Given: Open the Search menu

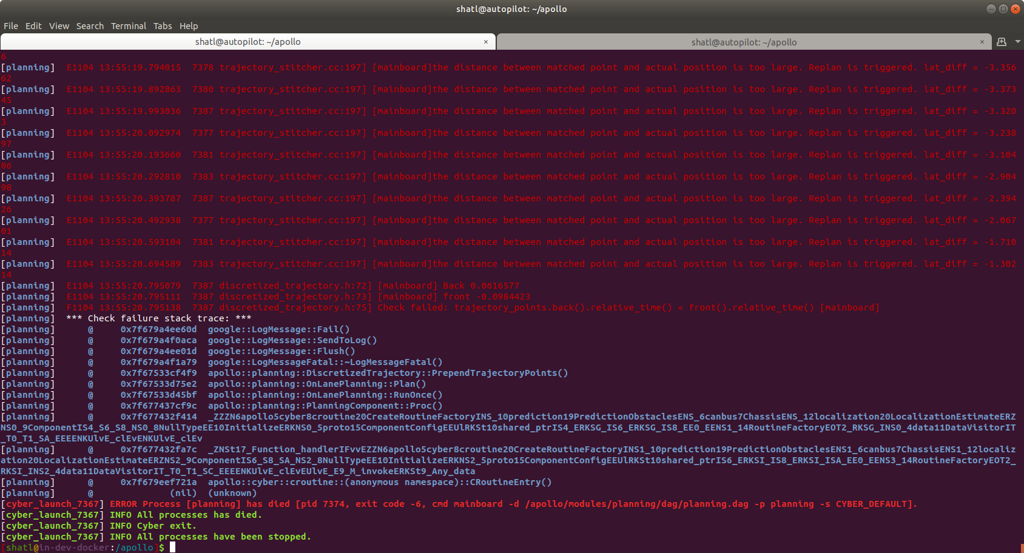Looking at the screenshot, I should [90, 25].
